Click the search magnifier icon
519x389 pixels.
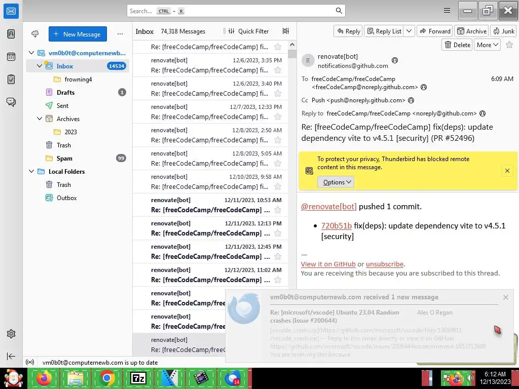pyautogui.click(x=339, y=11)
